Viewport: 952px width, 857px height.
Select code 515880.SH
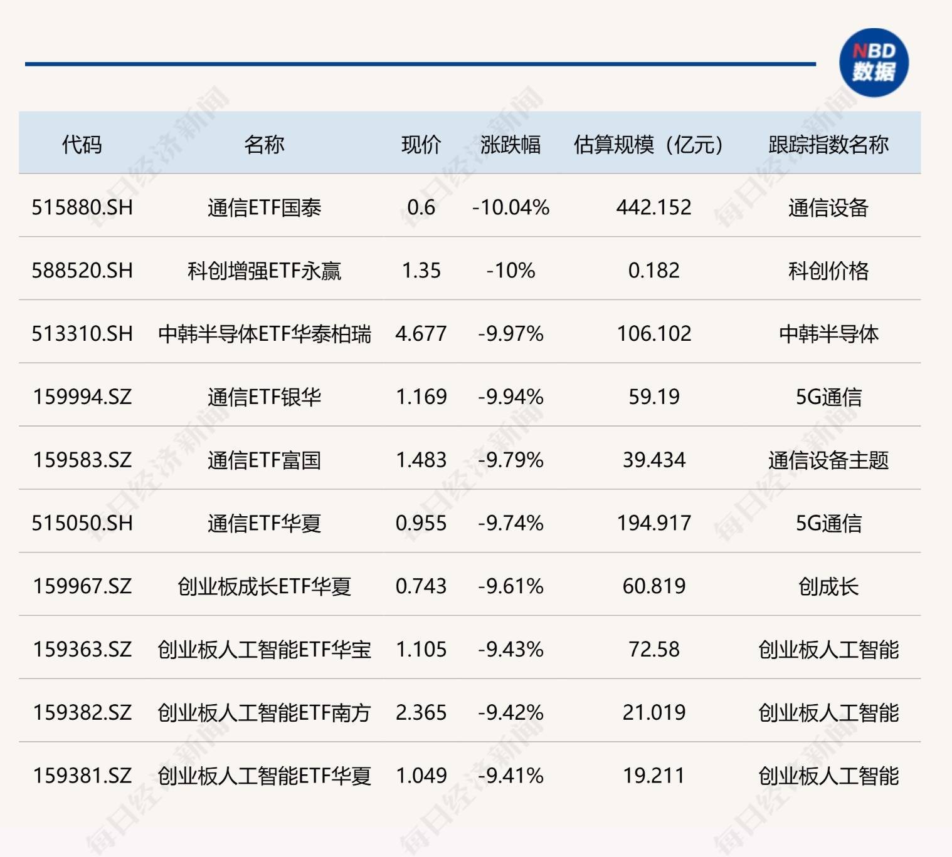(82, 207)
